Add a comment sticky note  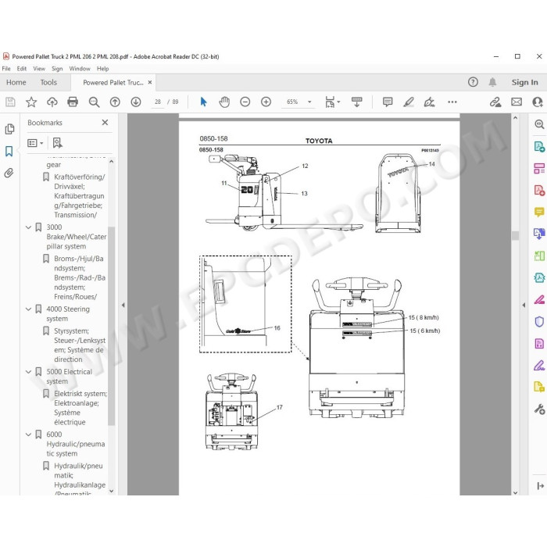pos(388,102)
